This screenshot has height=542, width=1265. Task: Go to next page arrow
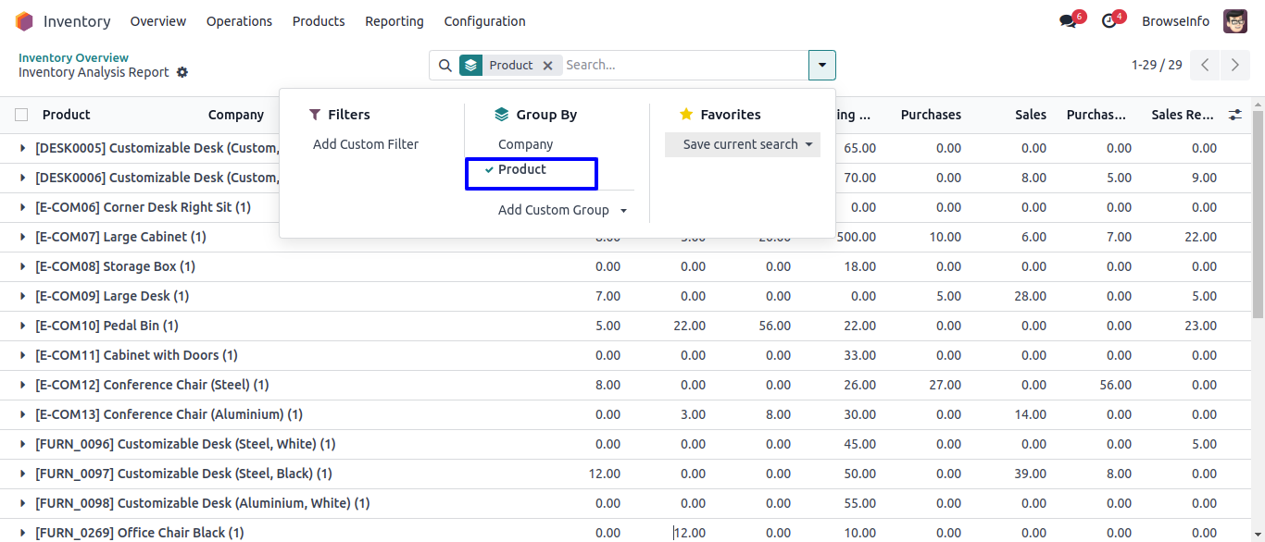(1235, 65)
